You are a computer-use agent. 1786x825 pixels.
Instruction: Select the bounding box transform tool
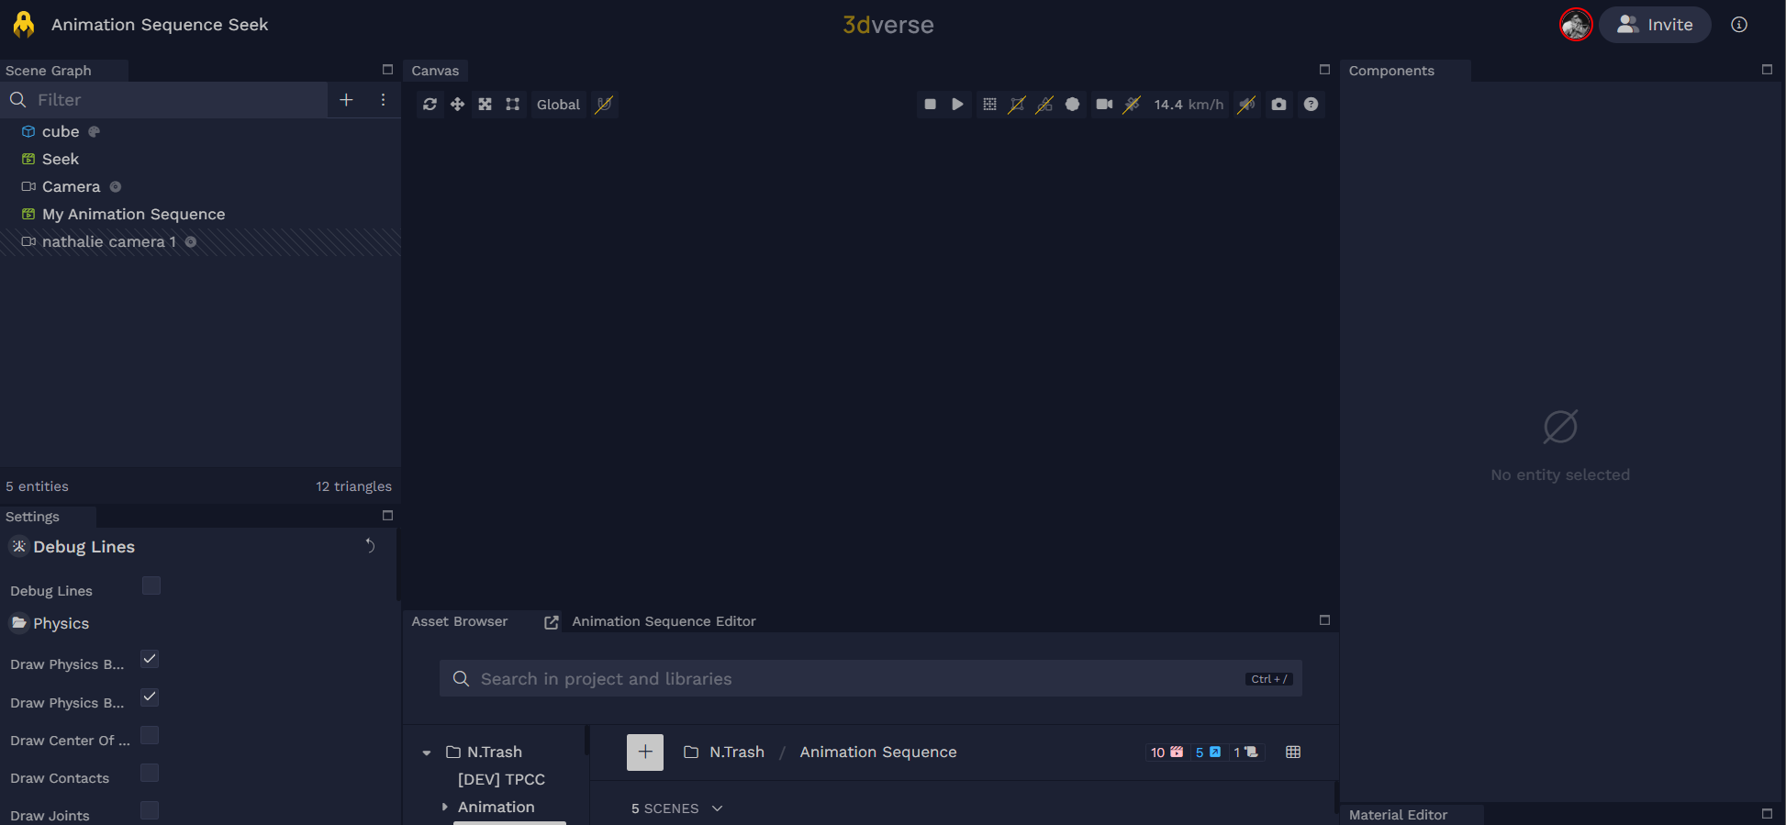click(512, 105)
